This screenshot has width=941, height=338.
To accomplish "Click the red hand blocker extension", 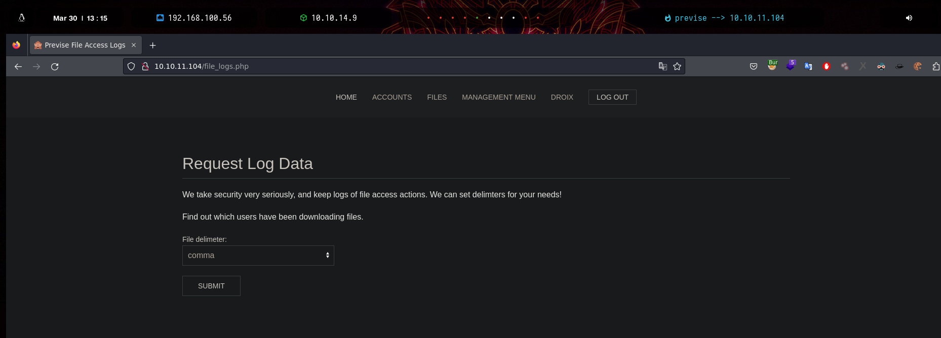I will (827, 66).
